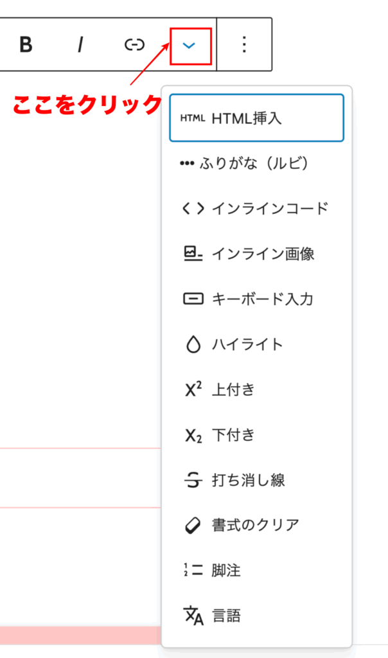Toggle bold formatting in toolbar

(26, 44)
